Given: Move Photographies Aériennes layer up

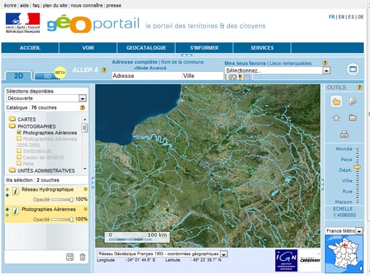Looking at the screenshot, I should point(7,209).
